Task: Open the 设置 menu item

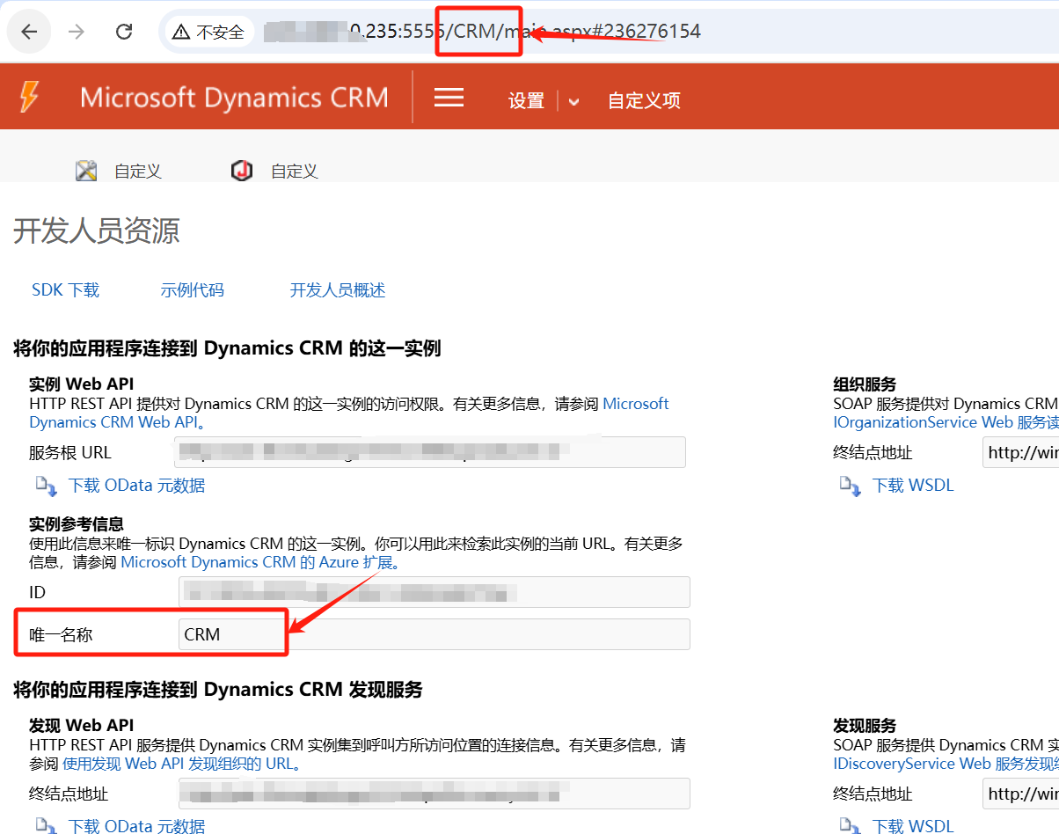Action: point(526,100)
